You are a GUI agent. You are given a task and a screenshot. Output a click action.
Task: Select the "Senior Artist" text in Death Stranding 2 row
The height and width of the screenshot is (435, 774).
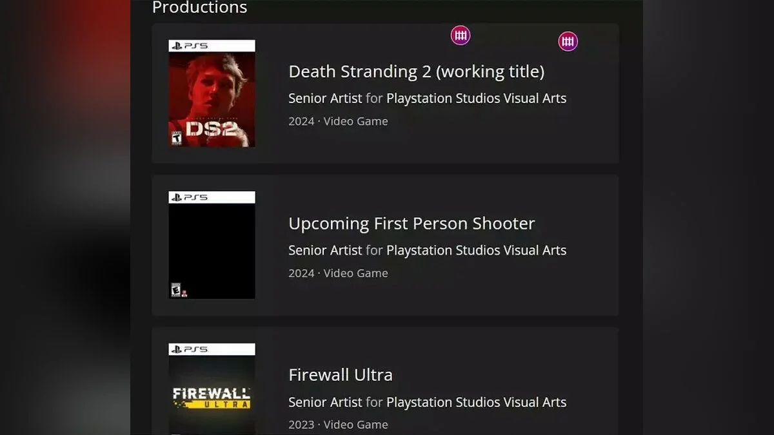(325, 99)
